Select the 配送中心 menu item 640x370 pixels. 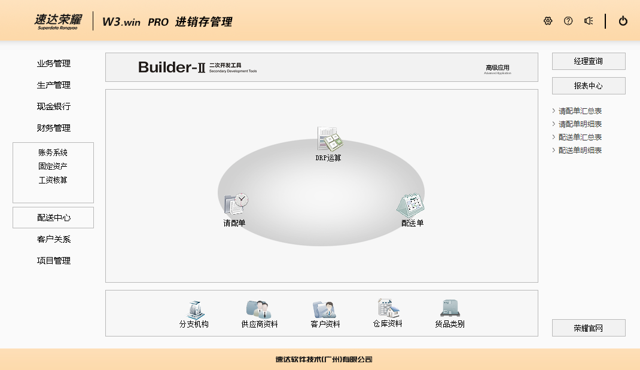pos(53,218)
